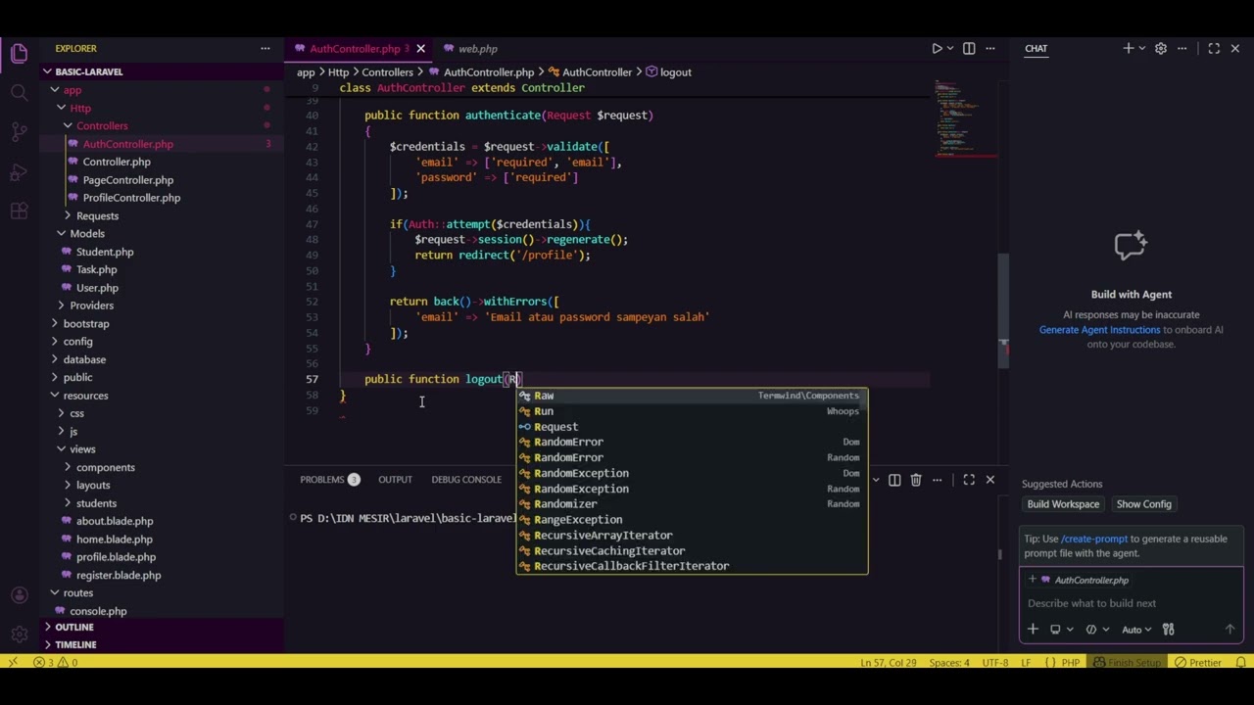Open editor more actions ellipsis

(x=990, y=48)
